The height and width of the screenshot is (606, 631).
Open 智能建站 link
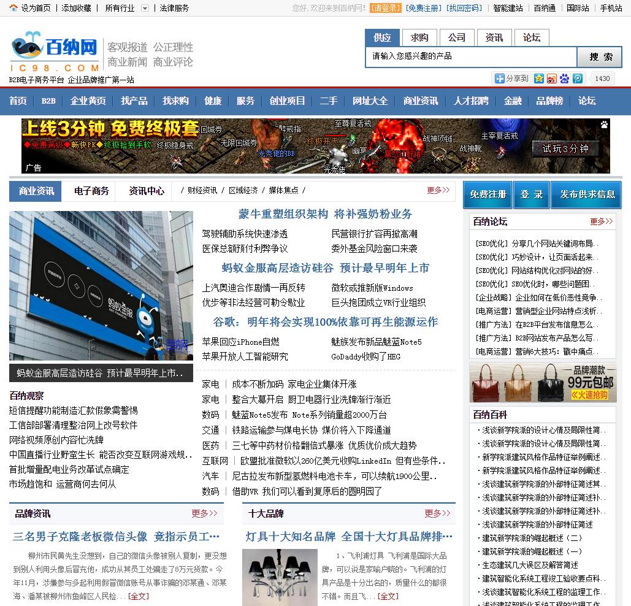(508, 8)
